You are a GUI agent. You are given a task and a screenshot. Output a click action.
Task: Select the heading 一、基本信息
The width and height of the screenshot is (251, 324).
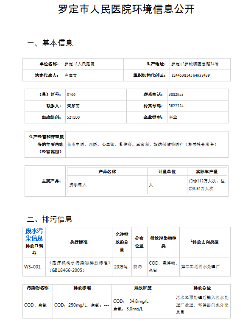pyautogui.click(x=50, y=43)
